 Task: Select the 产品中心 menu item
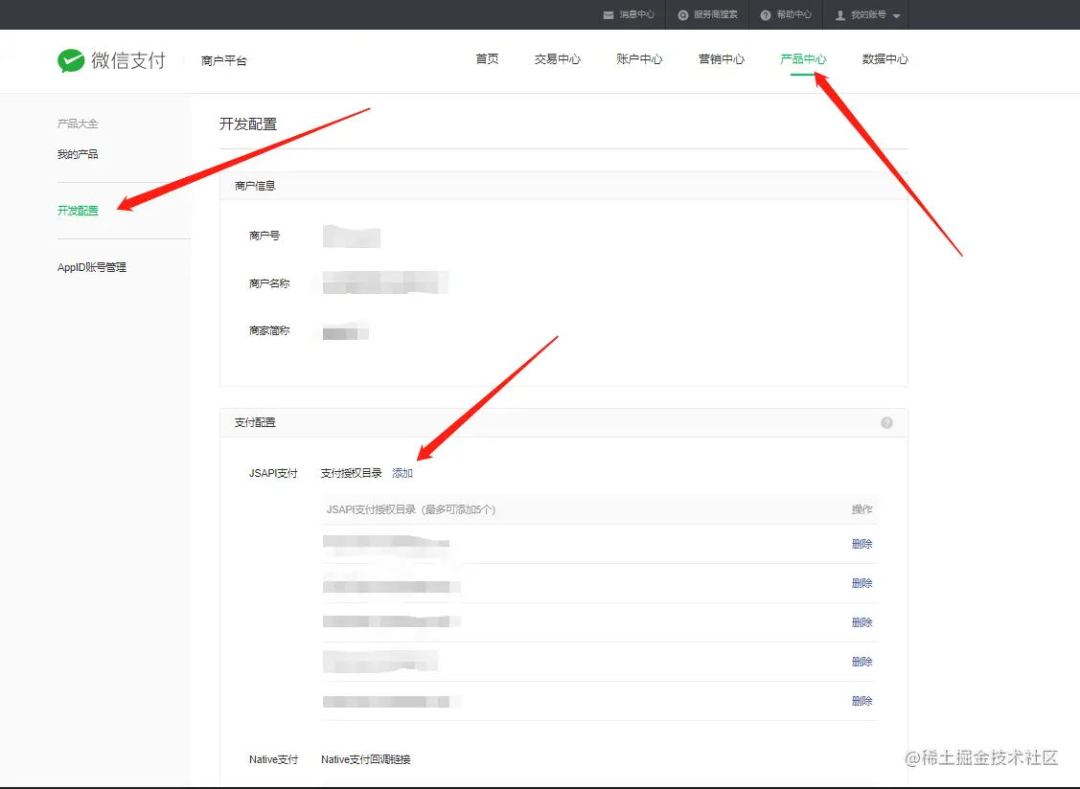(804, 58)
